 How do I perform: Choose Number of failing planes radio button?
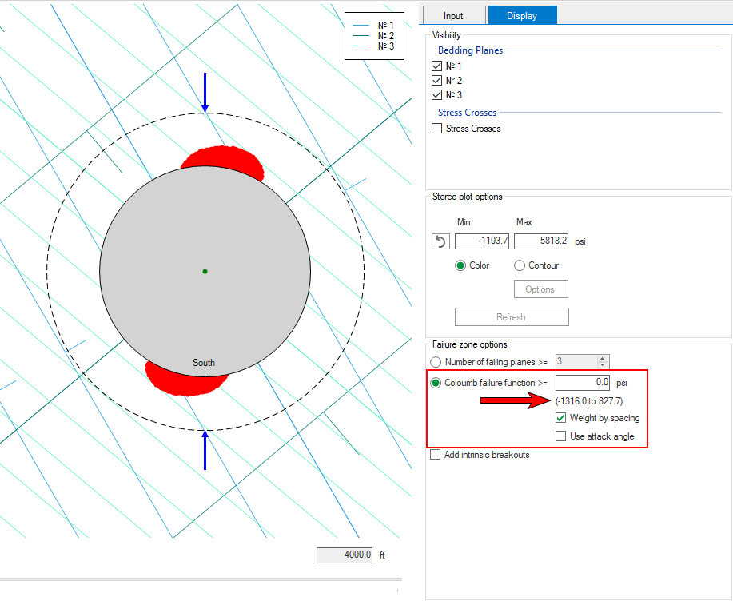(436, 362)
